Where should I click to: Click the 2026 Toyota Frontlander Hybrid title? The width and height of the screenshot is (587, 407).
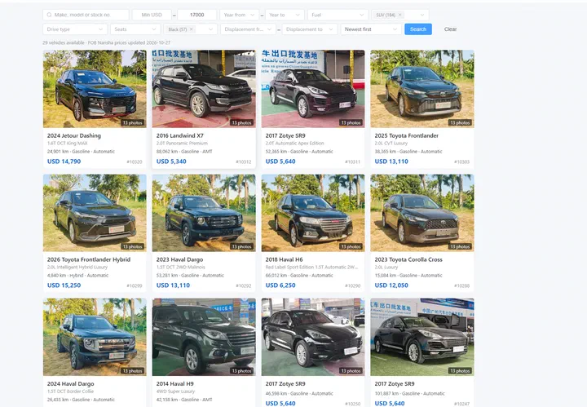[x=89, y=259]
